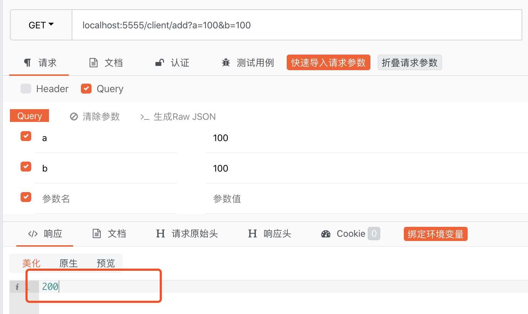The height and width of the screenshot is (314, 528).
Task: Click the info icon in response gutter
Action: (17, 287)
